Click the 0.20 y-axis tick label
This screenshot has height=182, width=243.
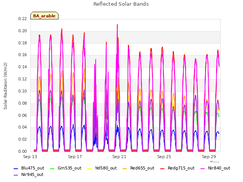pyautogui.click(x=23, y=31)
